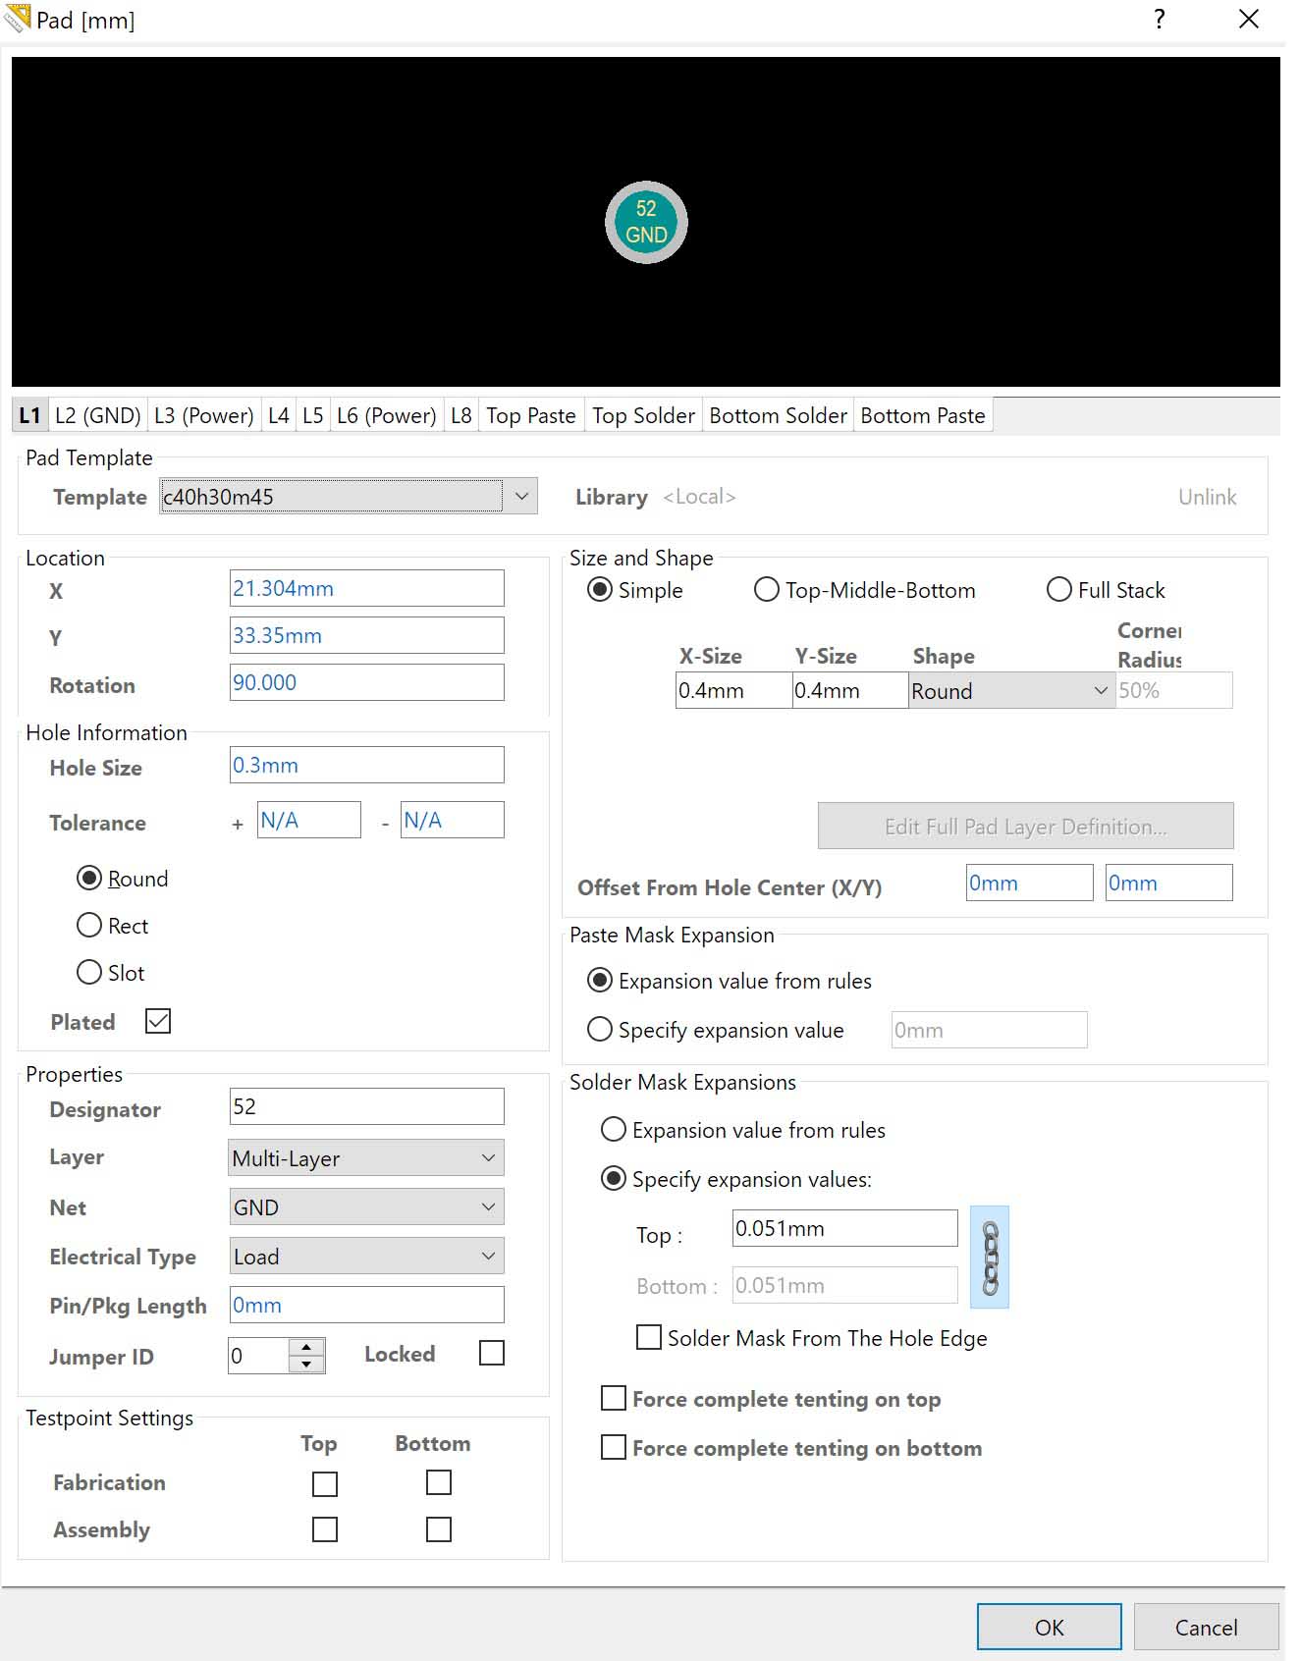Check Solder Mask From The Hole Edge

(649, 1338)
